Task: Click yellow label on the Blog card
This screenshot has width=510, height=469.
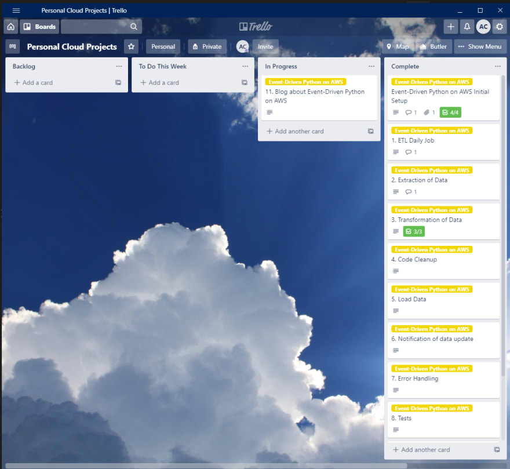Action: point(306,82)
